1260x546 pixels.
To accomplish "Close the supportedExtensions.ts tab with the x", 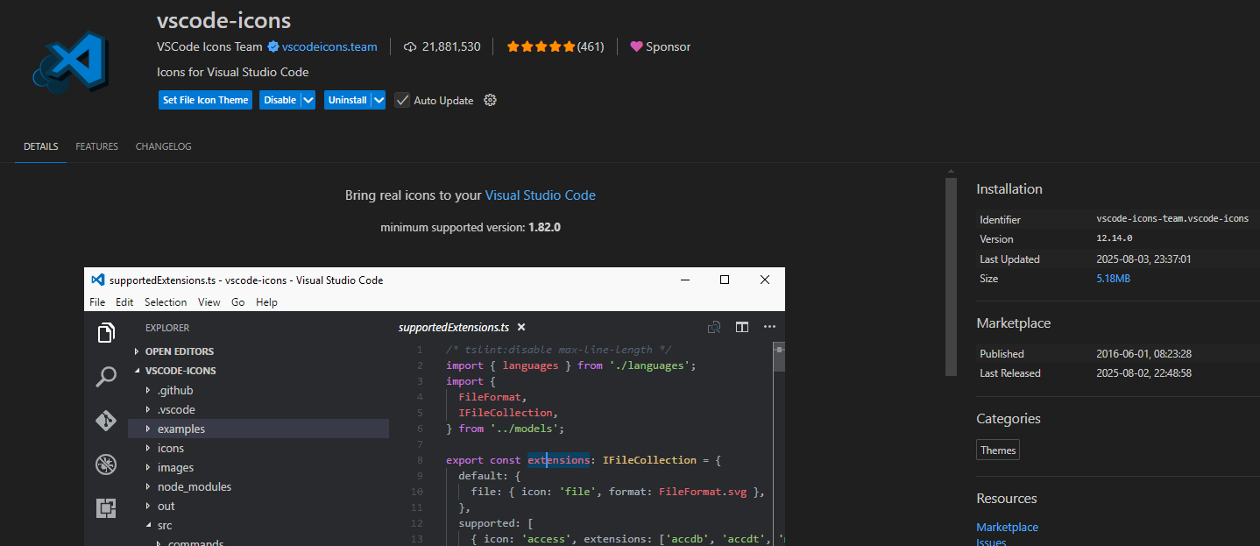I will [521, 327].
